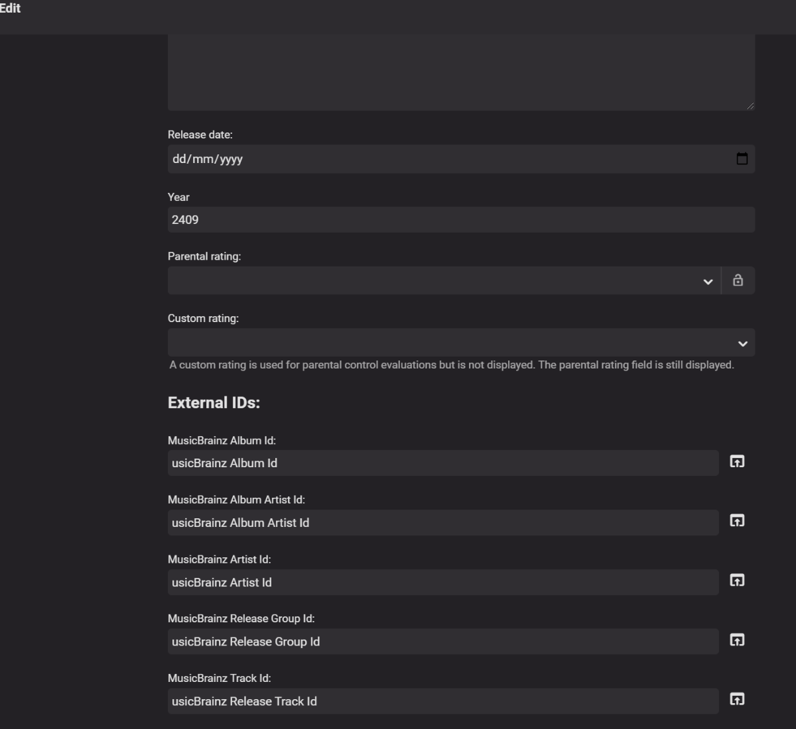The image size is (796, 729).
Task: Focus the MusicBrainz Album Id text field
Action: (x=442, y=463)
